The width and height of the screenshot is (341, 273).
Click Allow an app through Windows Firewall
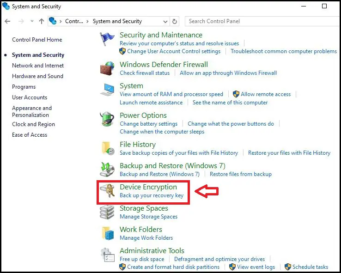pyautogui.click(x=228, y=73)
